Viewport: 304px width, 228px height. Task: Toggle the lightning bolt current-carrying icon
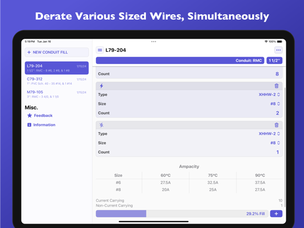101,86
